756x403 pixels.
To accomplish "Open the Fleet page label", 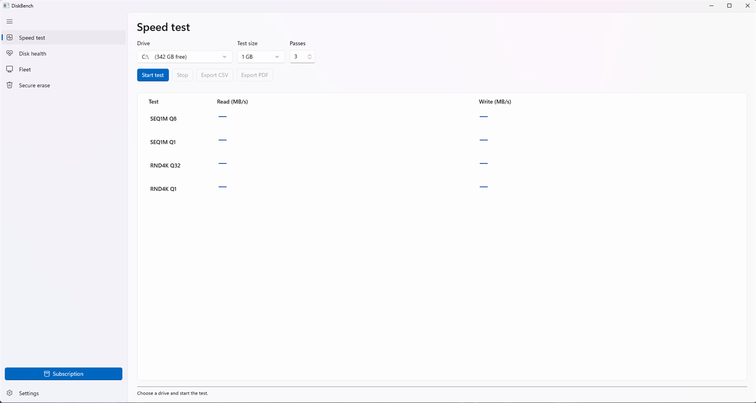I will (25, 69).
